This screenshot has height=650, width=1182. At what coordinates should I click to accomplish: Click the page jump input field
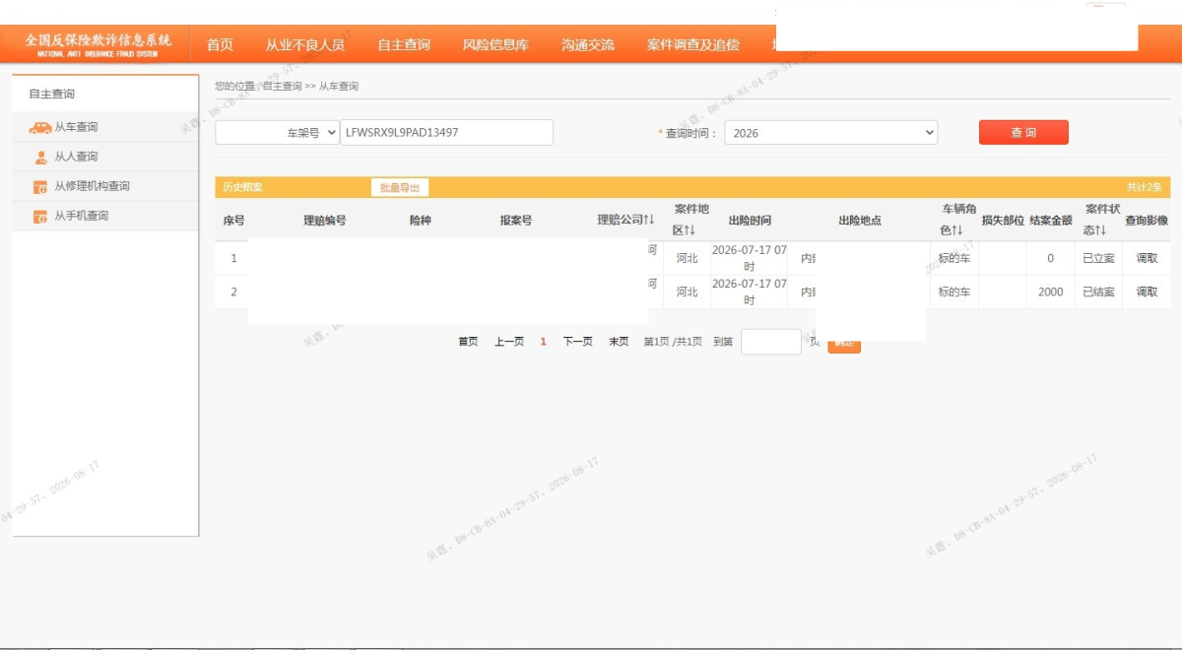(771, 342)
